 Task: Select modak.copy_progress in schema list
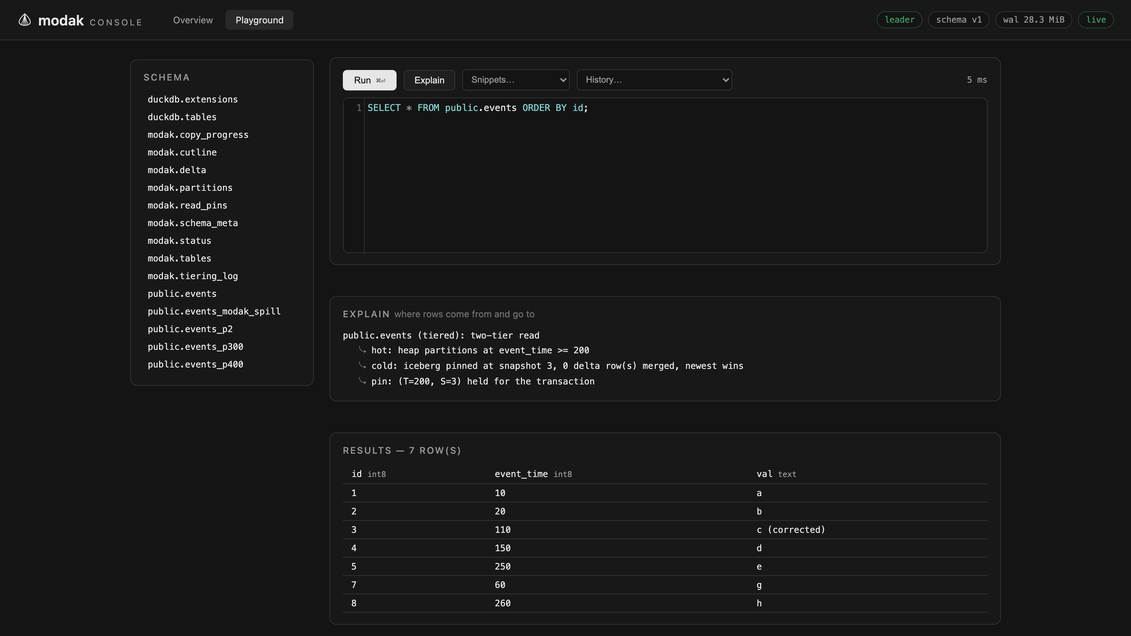coord(198,135)
